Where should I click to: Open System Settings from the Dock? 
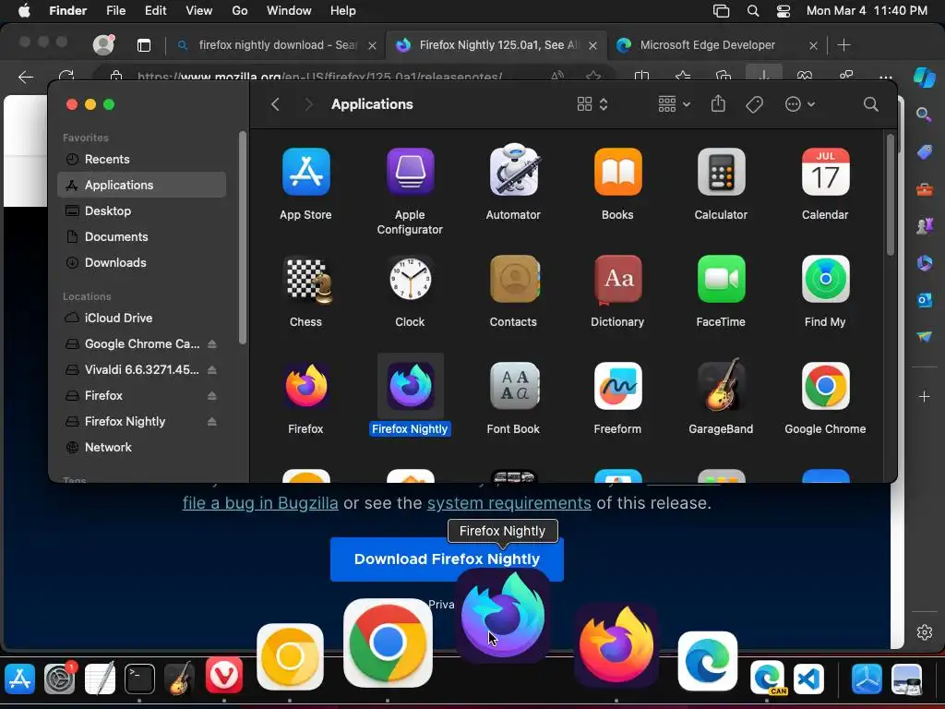60,679
